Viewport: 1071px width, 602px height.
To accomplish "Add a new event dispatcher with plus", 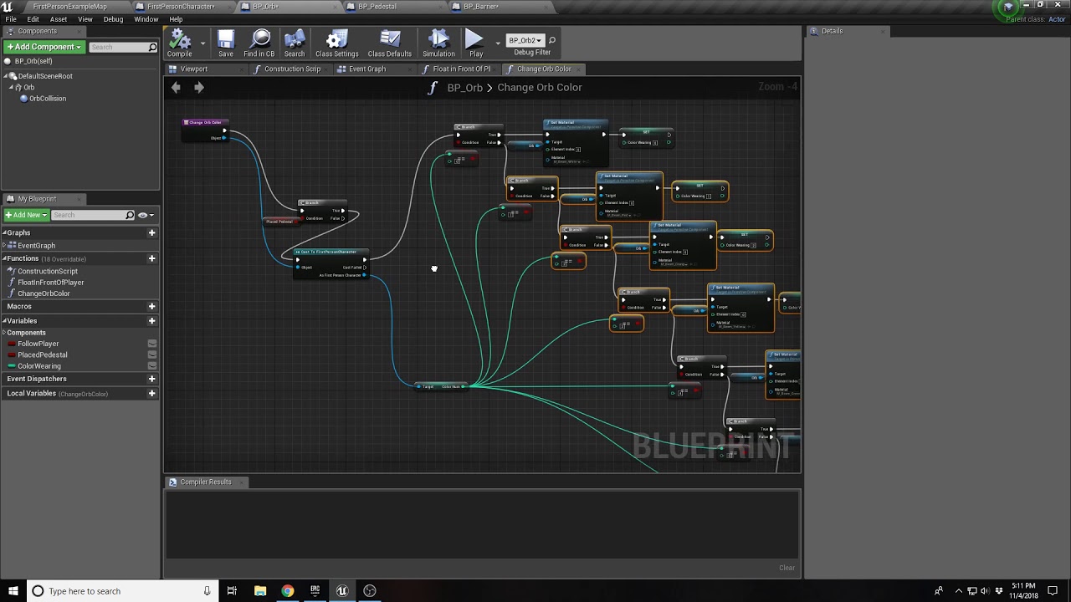I will coord(151,379).
